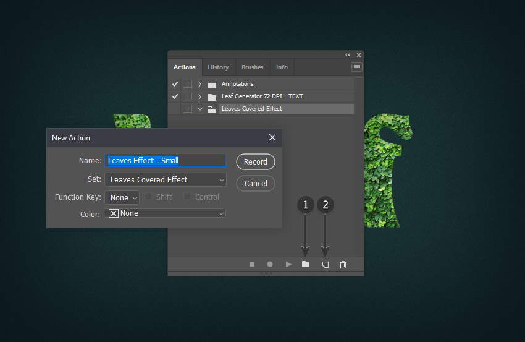Image resolution: width=525 pixels, height=342 pixels.
Task: Click the Stop recording icon
Action: (251, 264)
